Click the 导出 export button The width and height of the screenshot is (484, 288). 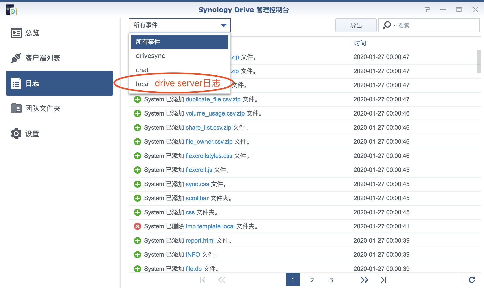[x=356, y=25]
